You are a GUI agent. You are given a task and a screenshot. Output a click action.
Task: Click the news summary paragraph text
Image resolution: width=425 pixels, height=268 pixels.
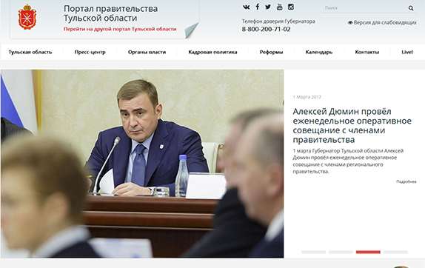click(x=348, y=161)
